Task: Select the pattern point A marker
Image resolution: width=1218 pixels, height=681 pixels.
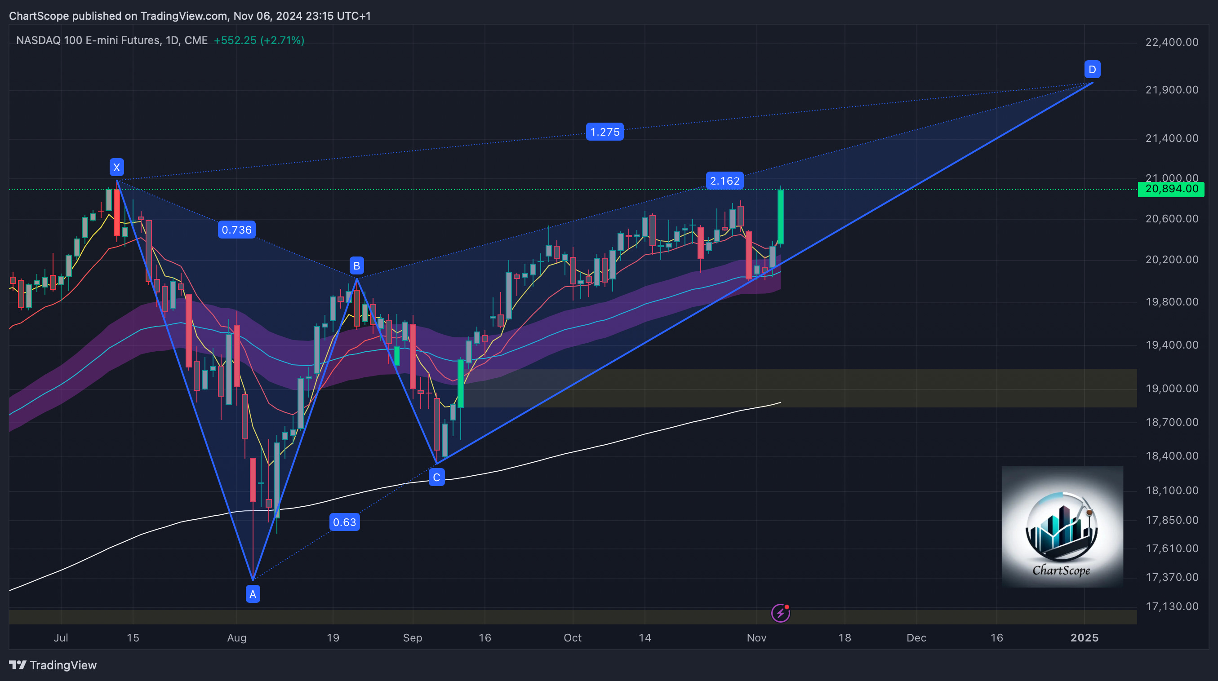Action: (253, 594)
